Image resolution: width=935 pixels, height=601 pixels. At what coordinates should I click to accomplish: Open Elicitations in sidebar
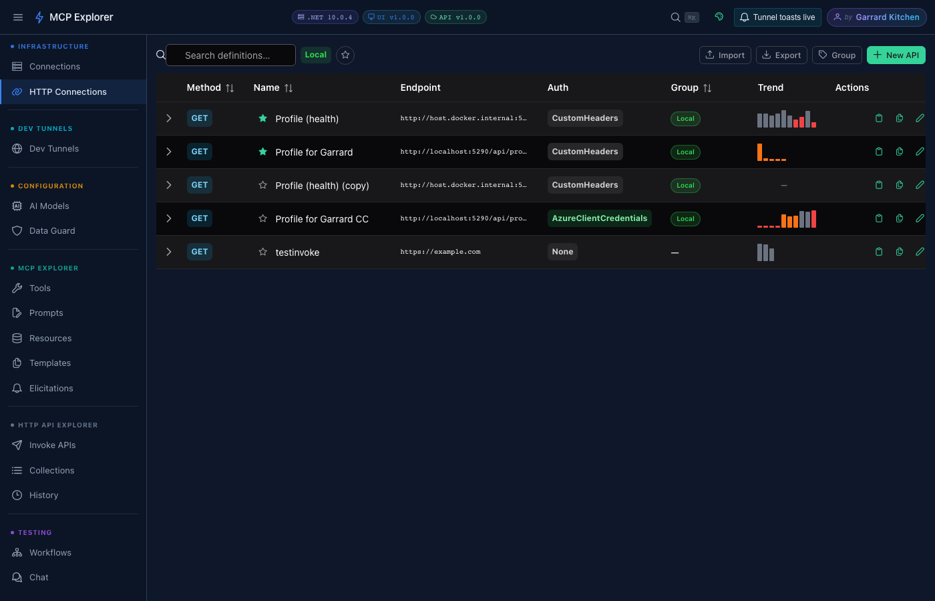tap(73, 389)
